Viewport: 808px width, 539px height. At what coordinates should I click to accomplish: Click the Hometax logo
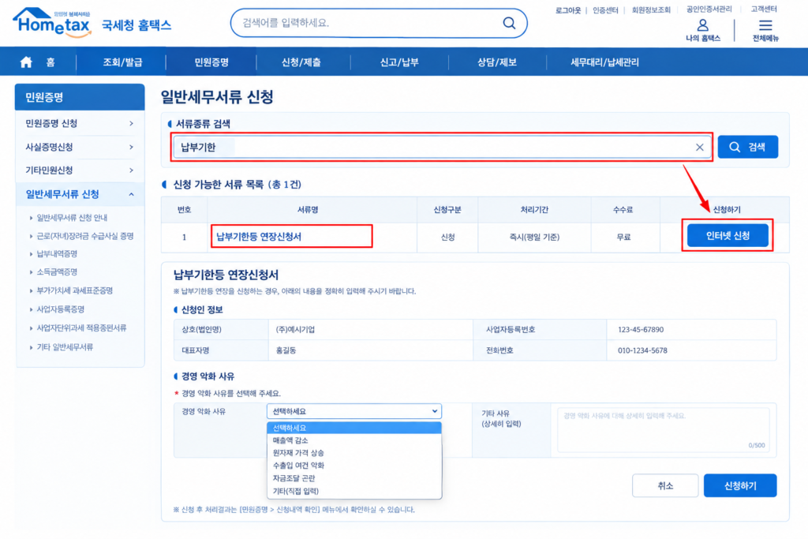coord(53,23)
